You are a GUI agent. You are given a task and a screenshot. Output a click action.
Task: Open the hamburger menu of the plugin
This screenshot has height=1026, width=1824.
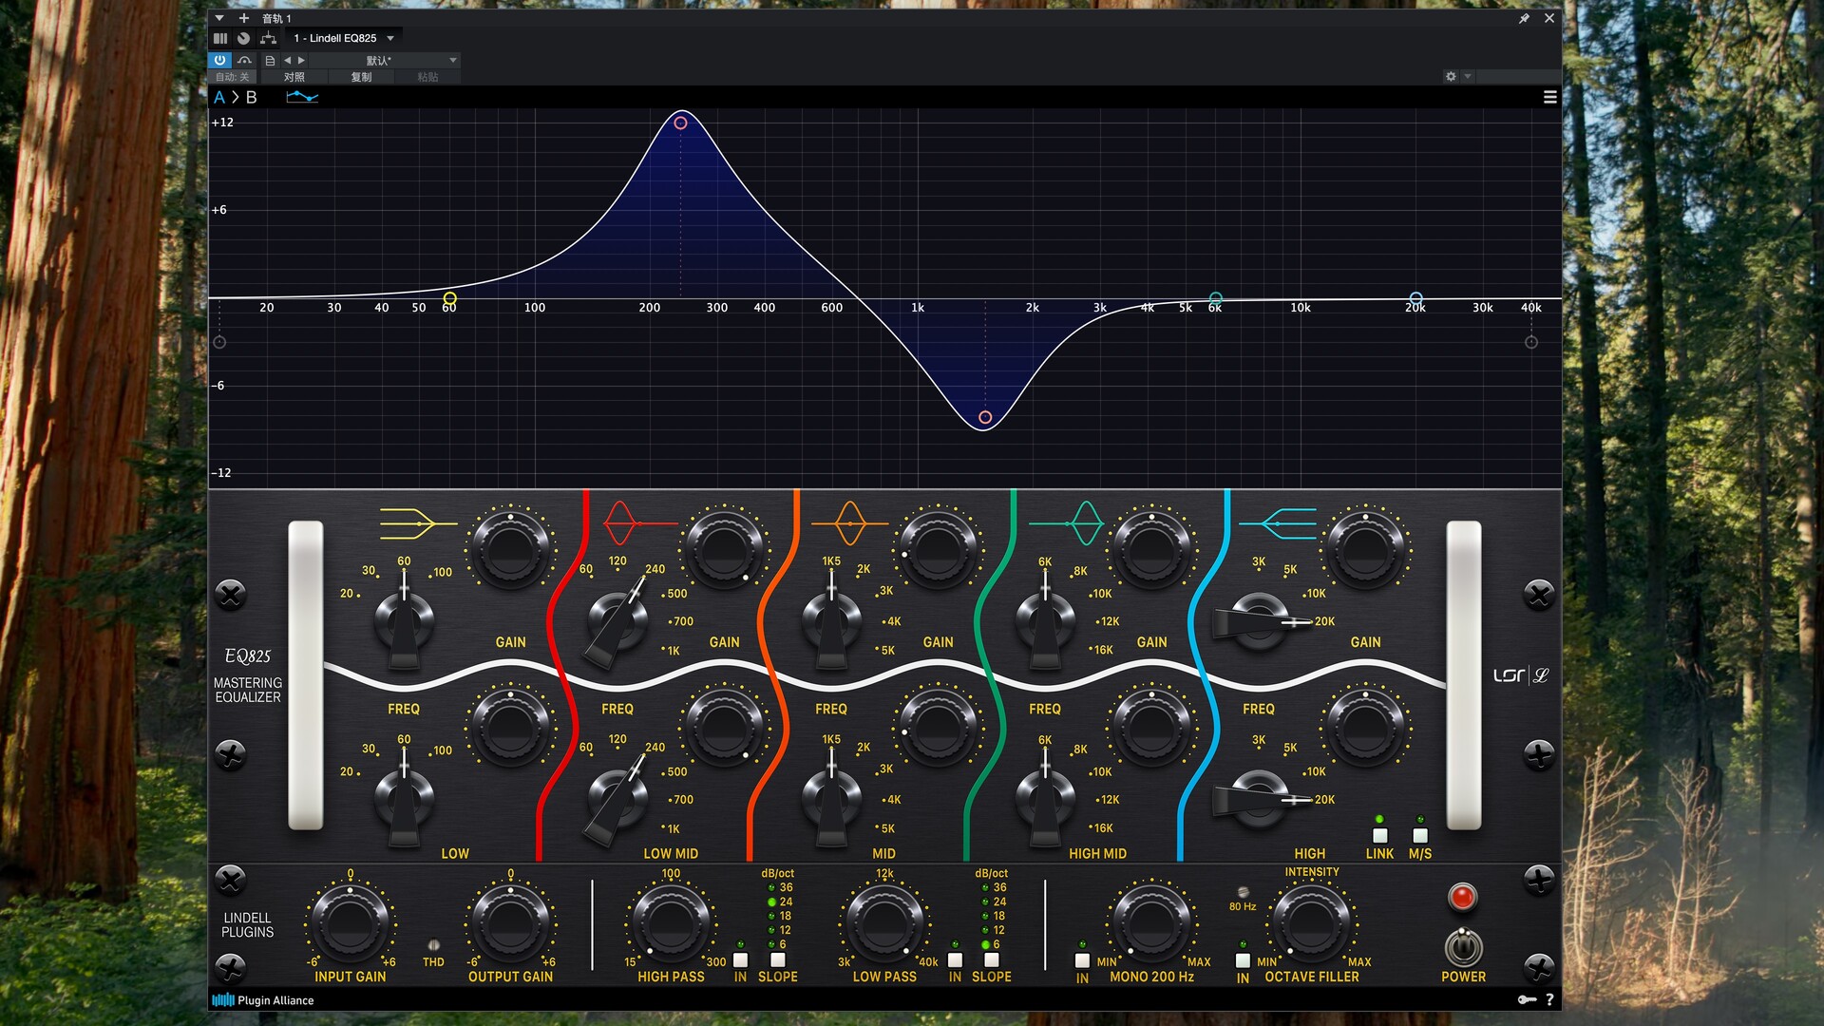click(x=1549, y=97)
